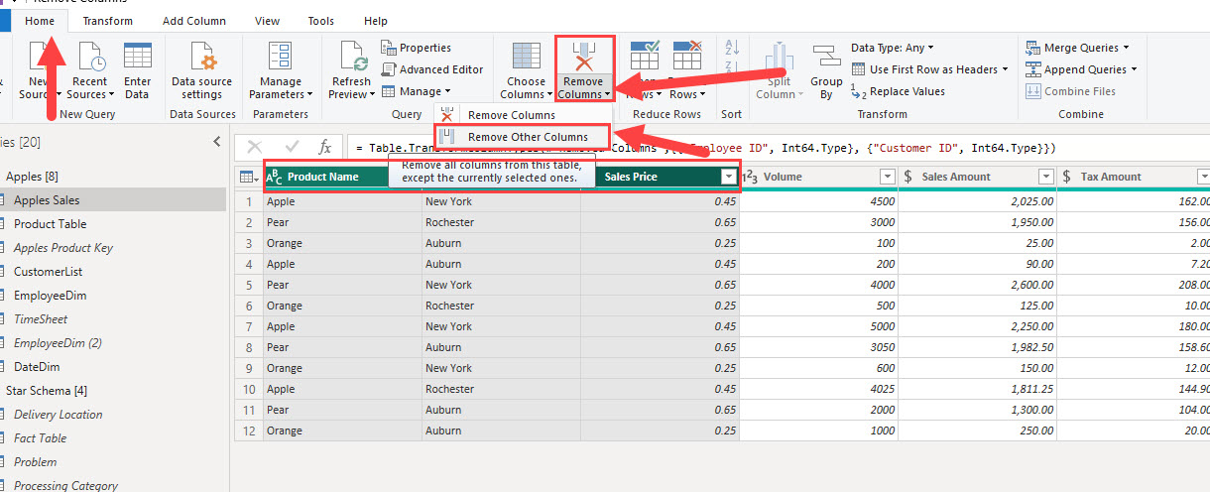Select the Fact Table query
The image size is (1210, 492).
click(x=40, y=438)
